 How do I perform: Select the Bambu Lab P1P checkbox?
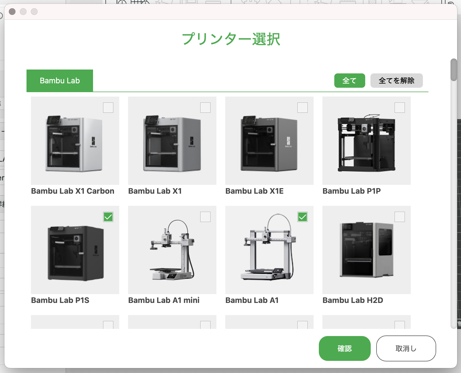400,108
